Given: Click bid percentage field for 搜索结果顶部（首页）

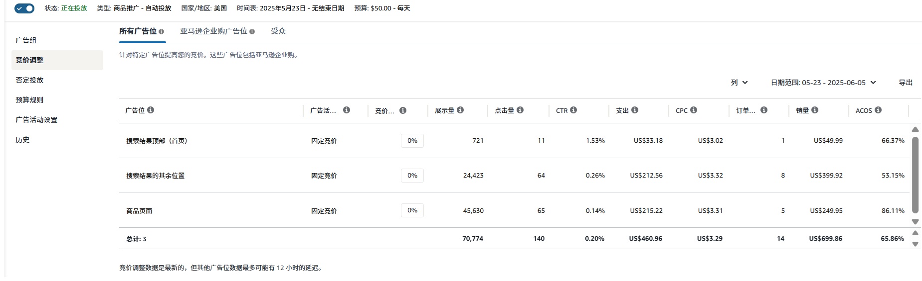Looking at the screenshot, I should pos(412,141).
